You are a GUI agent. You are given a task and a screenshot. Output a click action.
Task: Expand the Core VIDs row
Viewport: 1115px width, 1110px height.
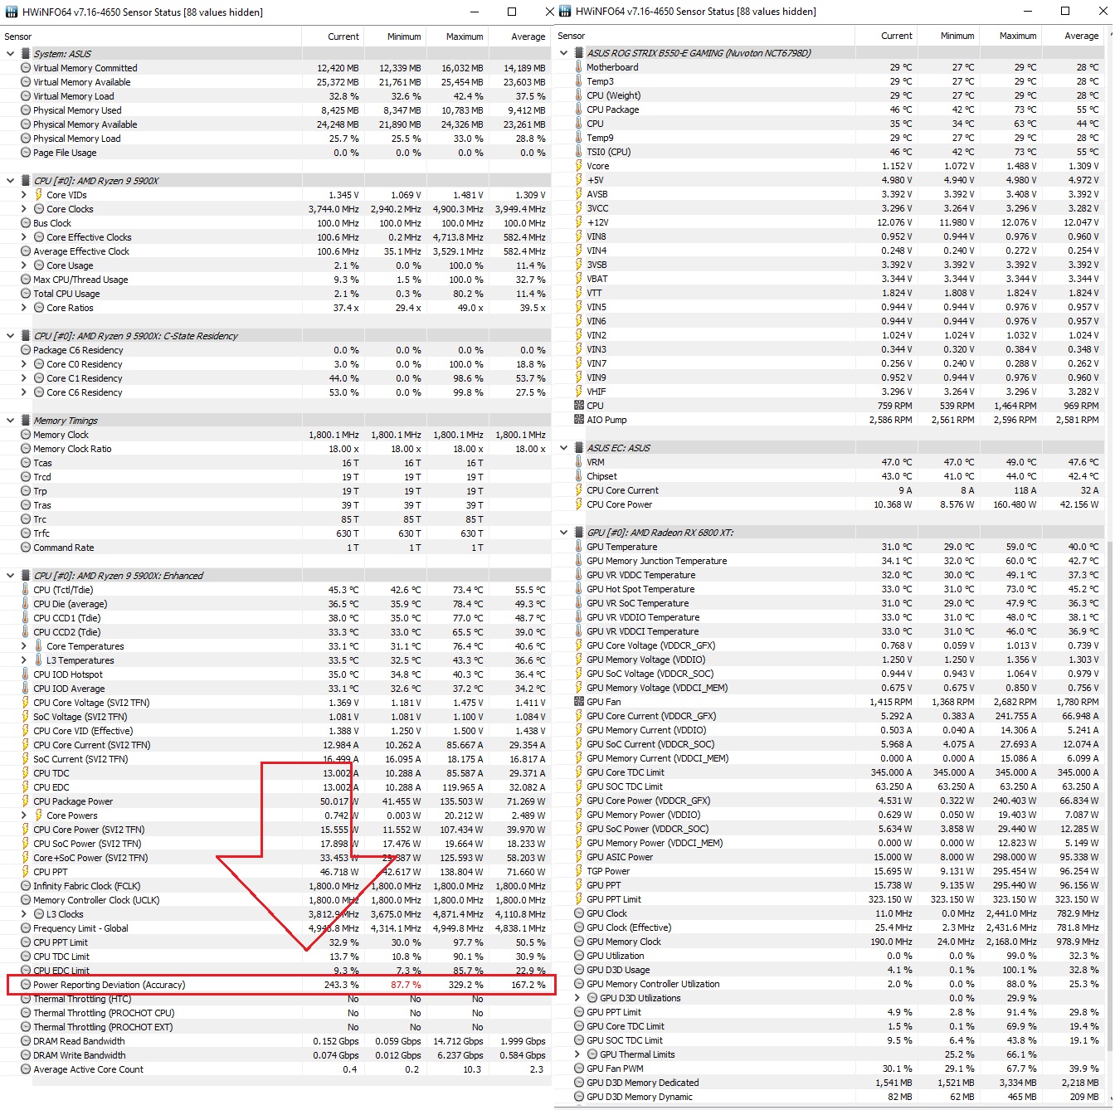click(x=24, y=195)
